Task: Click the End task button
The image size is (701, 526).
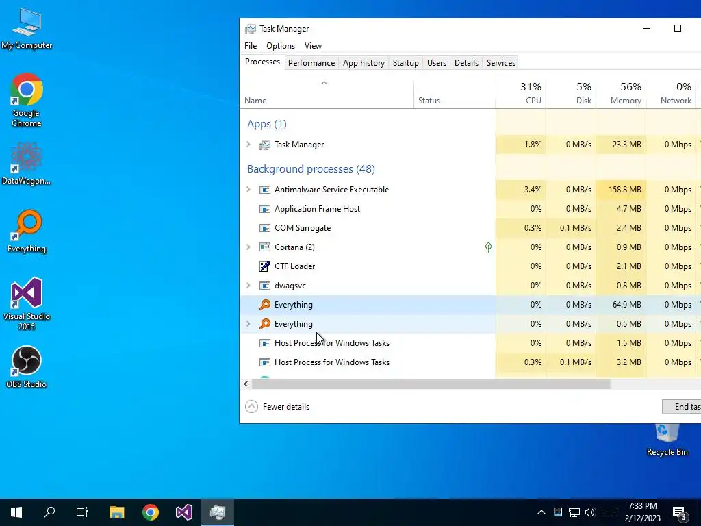Action: coord(682,407)
